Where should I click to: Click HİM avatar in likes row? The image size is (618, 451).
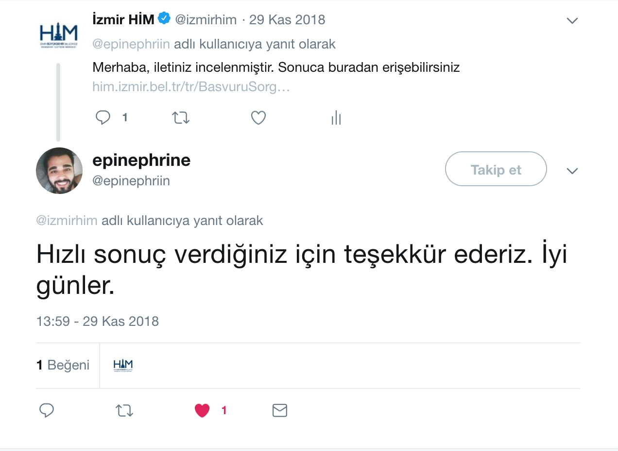click(123, 365)
